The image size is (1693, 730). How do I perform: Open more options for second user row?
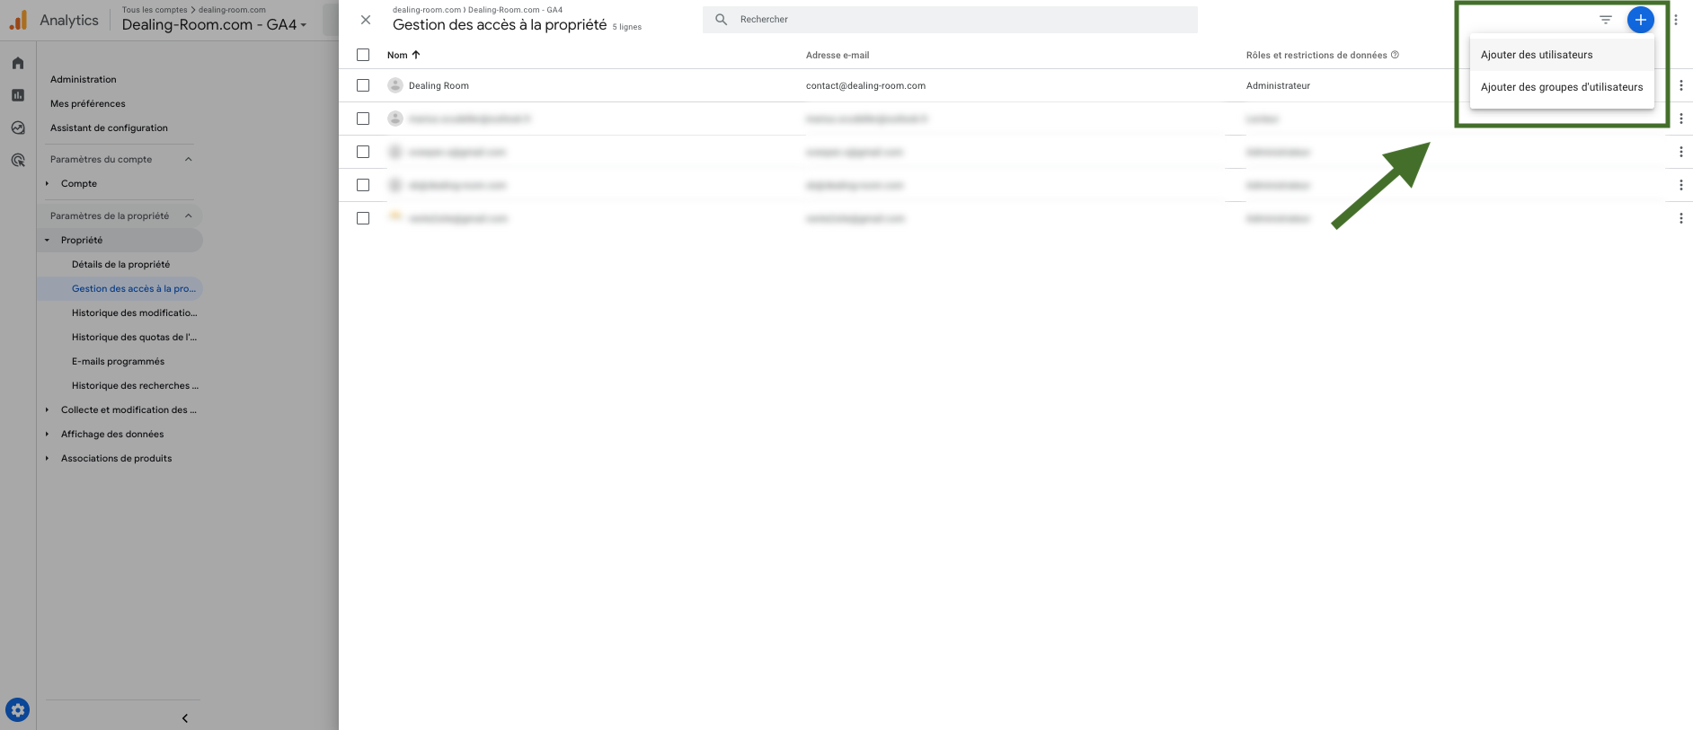point(1681,119)
